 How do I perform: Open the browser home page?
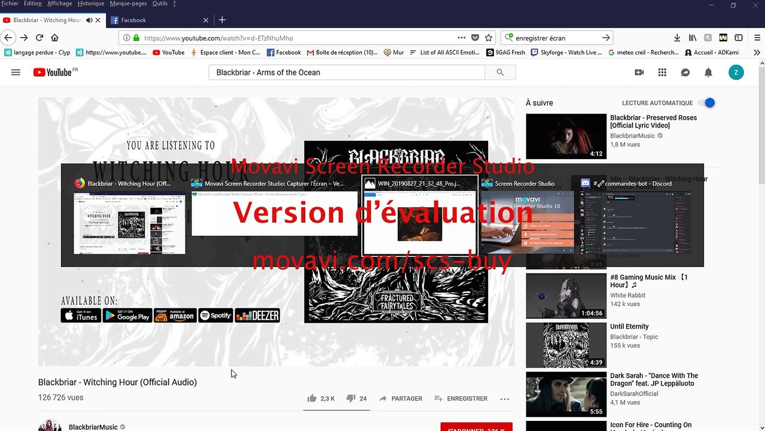click(x=55, y=38)
